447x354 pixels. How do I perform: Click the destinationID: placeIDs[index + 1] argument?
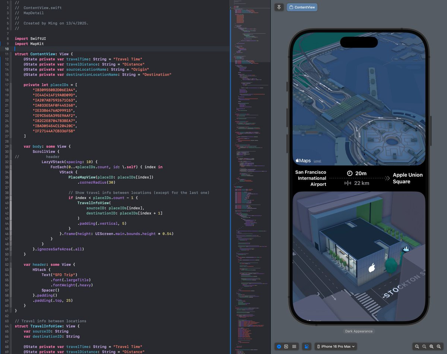124,213
